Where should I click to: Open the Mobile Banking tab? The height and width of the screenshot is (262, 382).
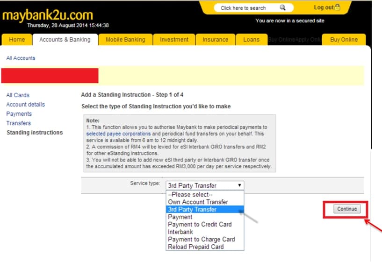pos(125,40)
